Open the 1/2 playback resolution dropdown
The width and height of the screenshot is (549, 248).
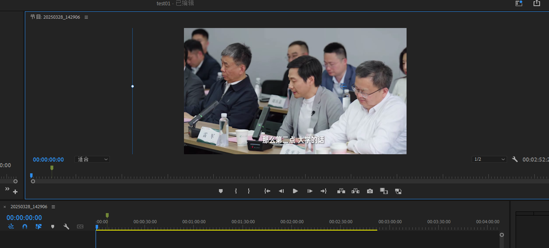[489, 160]
